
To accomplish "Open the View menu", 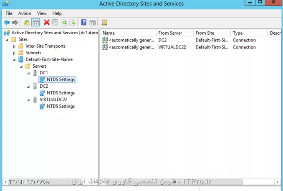I will pyautogui.click(x=42, y=13).
